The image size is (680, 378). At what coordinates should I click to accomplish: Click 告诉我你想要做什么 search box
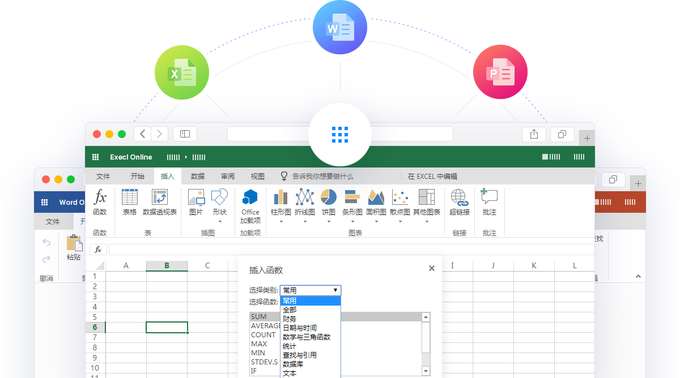[318, 177]
